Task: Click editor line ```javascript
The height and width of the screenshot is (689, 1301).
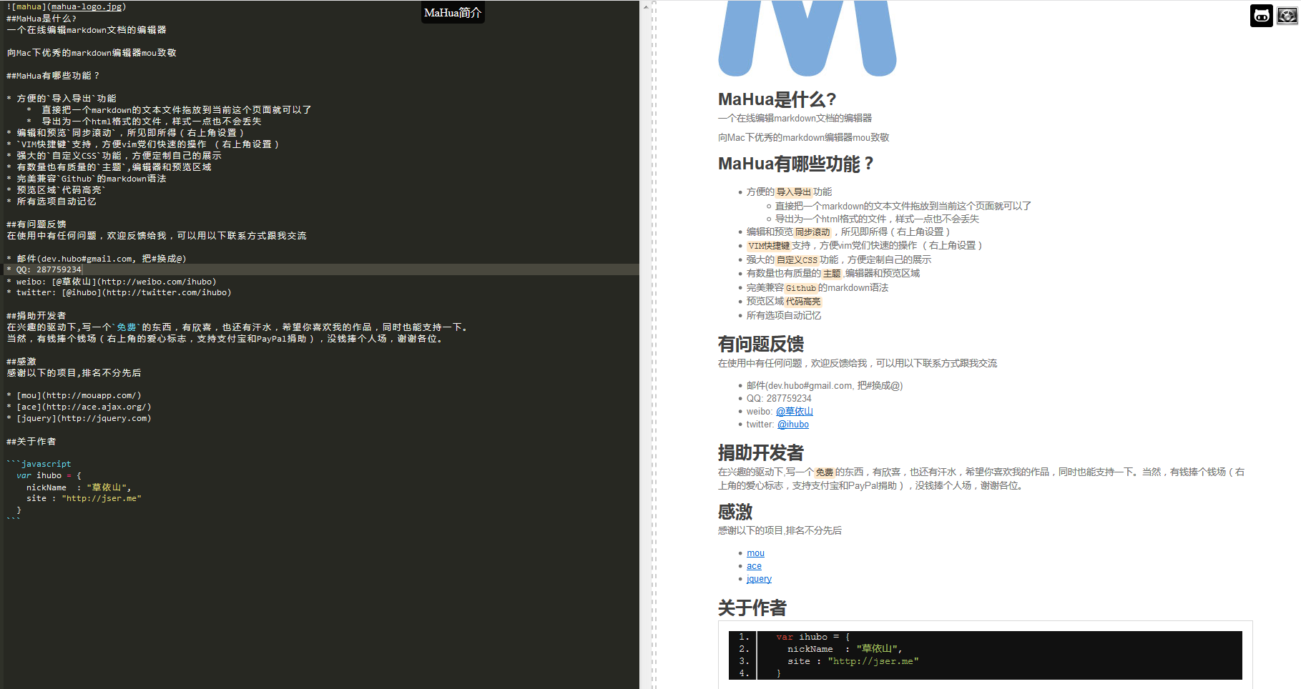Action: [x=39, y=464]
